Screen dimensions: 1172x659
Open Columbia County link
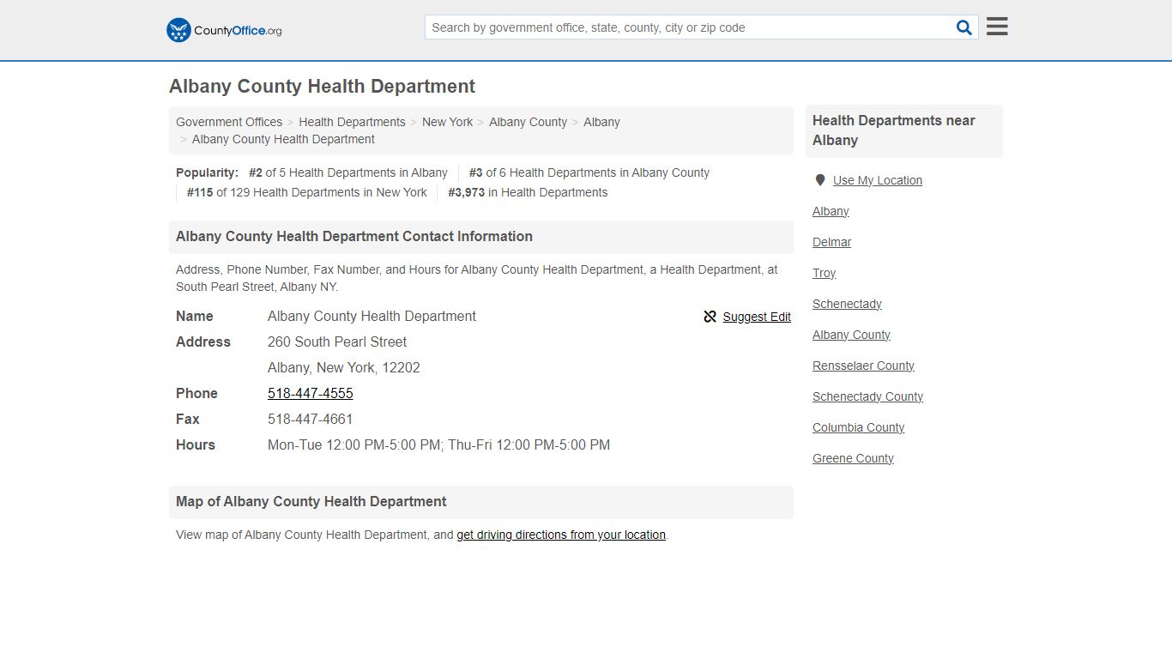click(x=859, y=427)
